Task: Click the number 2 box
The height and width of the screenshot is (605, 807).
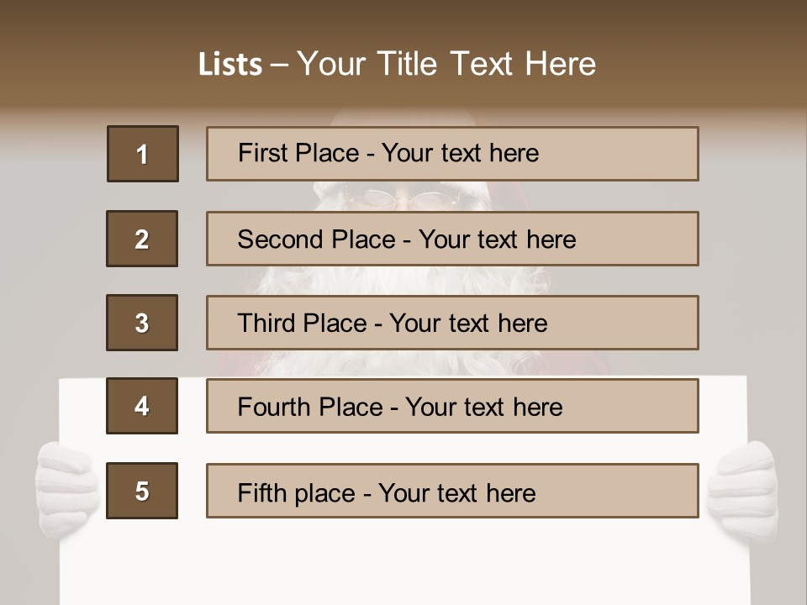Action: coord(142,239)
